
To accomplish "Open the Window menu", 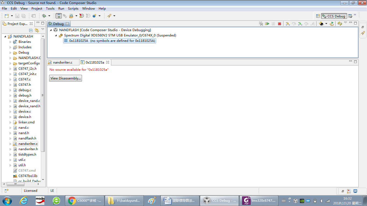I will pyautogui.click(x=88, y=9).
